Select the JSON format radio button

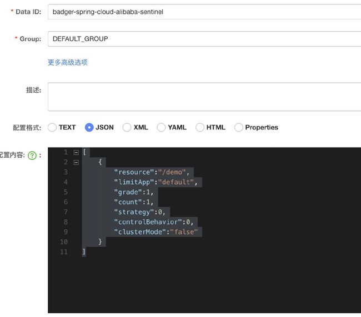(89, 127)
